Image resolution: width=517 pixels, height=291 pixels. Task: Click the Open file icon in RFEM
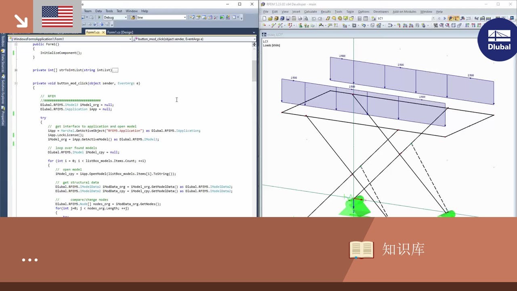click(270, 18)
